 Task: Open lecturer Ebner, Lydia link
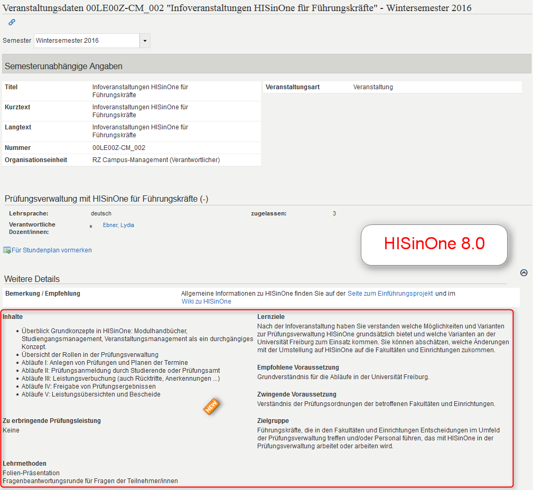tap(118, 225)
